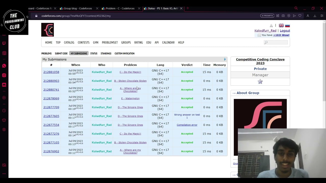Click the send Flow arrow icon

tap(294, 16)
